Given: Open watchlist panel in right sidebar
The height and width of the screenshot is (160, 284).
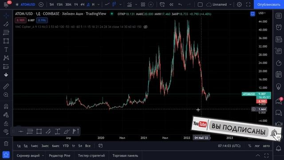Looking at the screenshot, I should tap(279, 16).
